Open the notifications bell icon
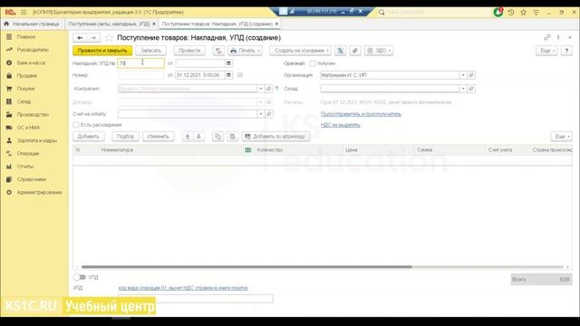This screenshot has width=580, height=326. click(498, 12)
